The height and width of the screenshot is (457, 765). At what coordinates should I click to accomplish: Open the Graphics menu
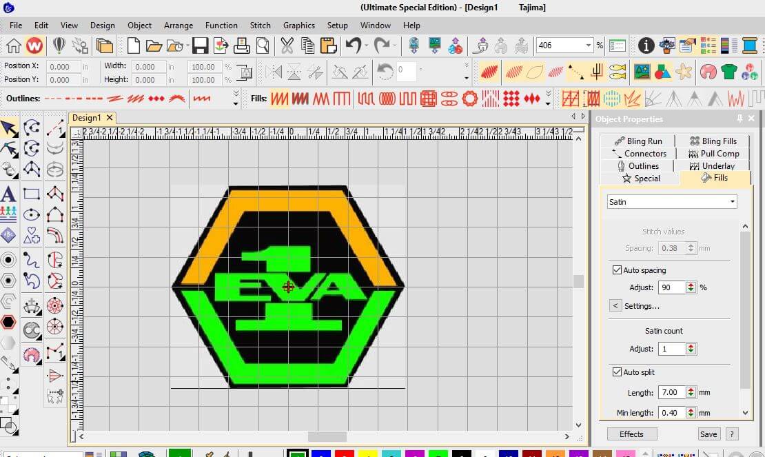click(298, 26)
